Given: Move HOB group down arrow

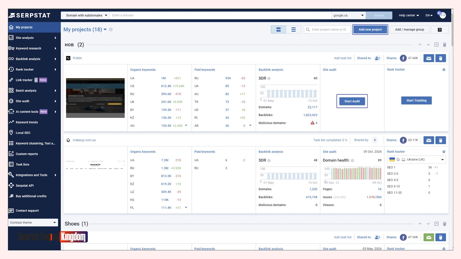Looking at the screenshot, I should (428, 45).
